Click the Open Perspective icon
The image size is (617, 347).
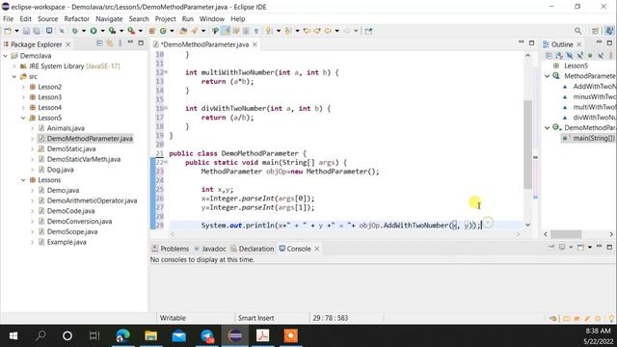(x=595, y=31)
